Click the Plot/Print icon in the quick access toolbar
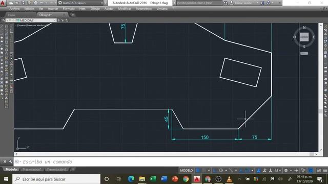This screenshot has height=184, width=328. point(35,3)
